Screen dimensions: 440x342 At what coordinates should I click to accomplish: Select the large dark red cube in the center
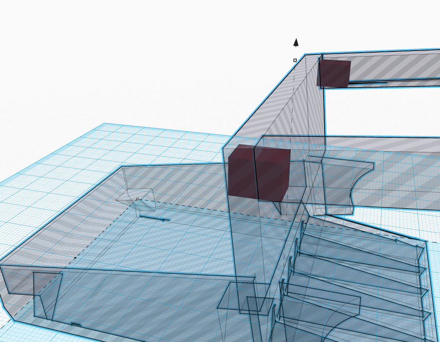(259, 173)
